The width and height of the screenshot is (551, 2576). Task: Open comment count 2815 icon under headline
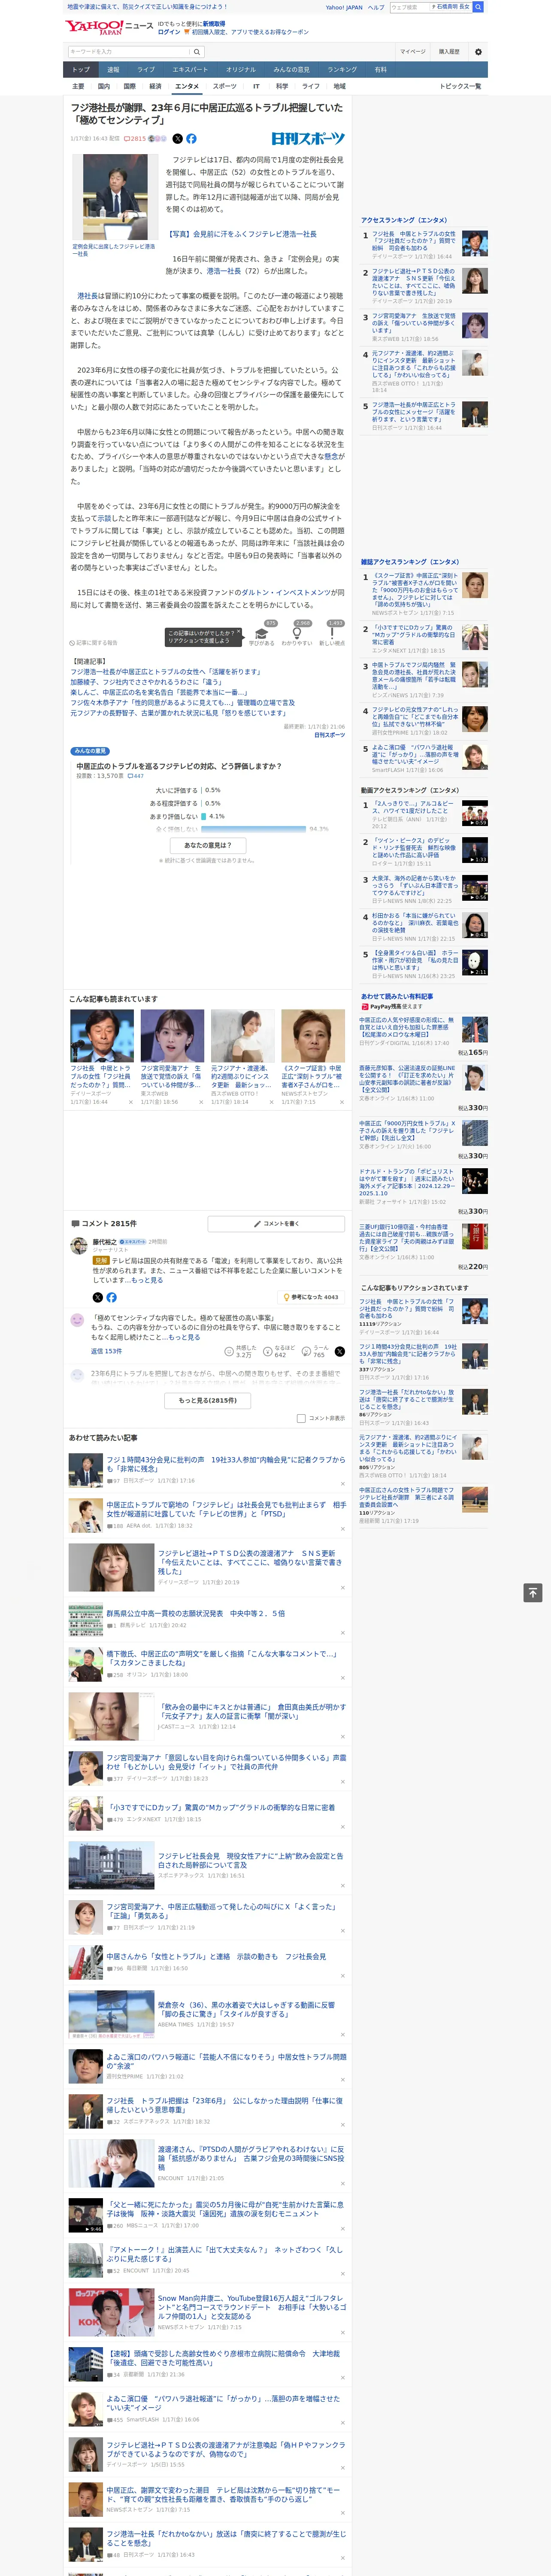[x=135, y=139]
